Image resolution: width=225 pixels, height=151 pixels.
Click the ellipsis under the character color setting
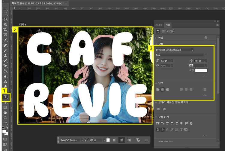coord(205,76)
